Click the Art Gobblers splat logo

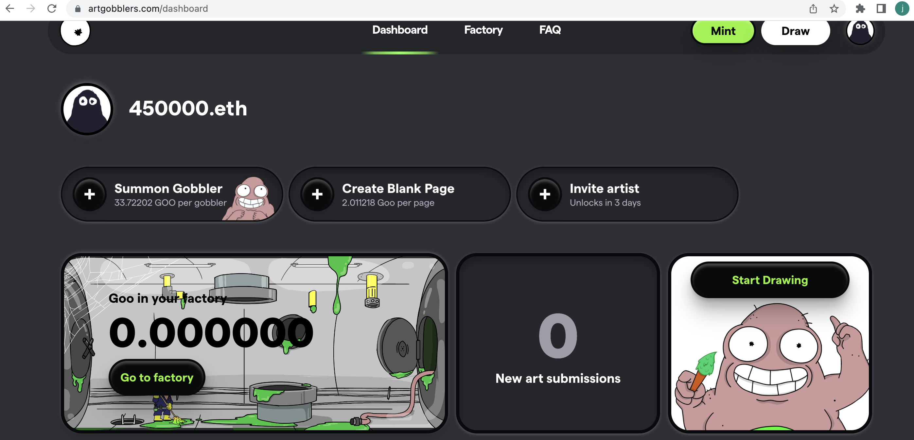(x=75, y=32)
